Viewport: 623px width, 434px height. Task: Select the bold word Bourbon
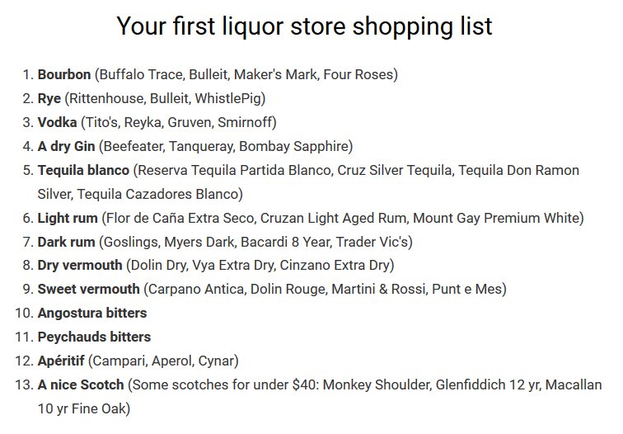coord(64,74)
